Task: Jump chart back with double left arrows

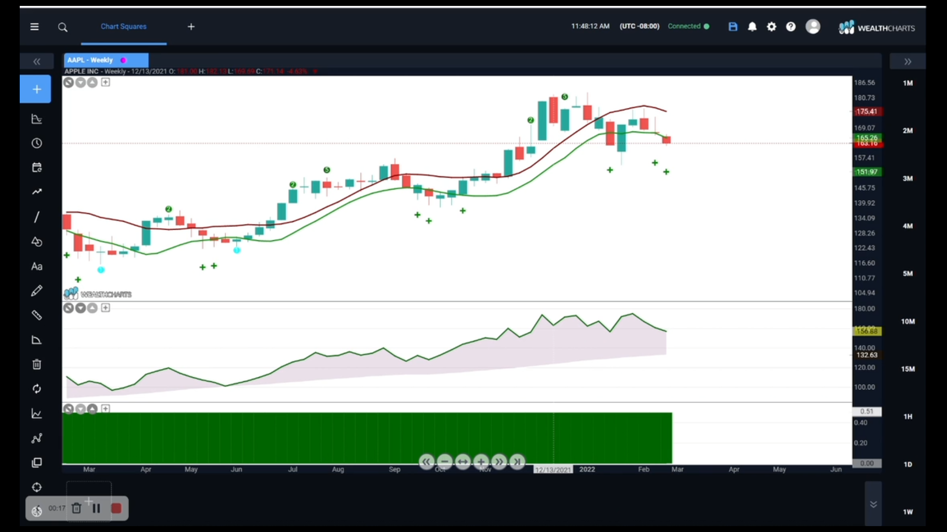Action: pyautogui.click(x=427, y=462)
